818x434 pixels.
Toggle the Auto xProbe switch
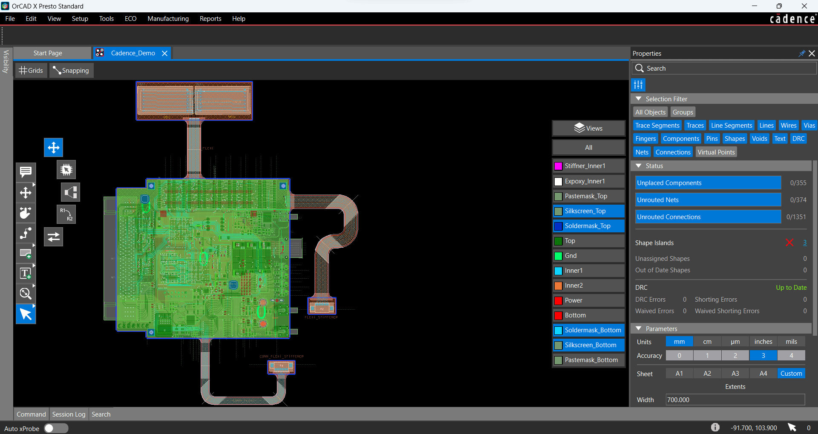click(x=56, y=428)
